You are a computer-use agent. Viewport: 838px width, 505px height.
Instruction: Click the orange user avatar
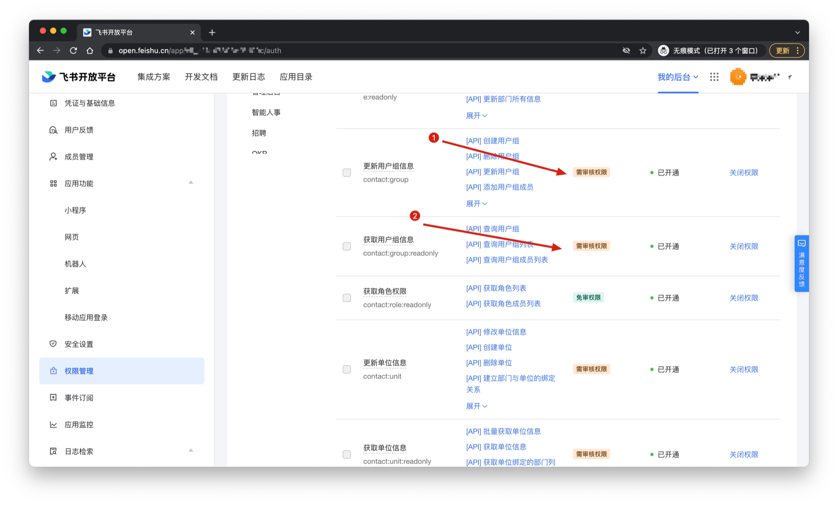(738, 77)
